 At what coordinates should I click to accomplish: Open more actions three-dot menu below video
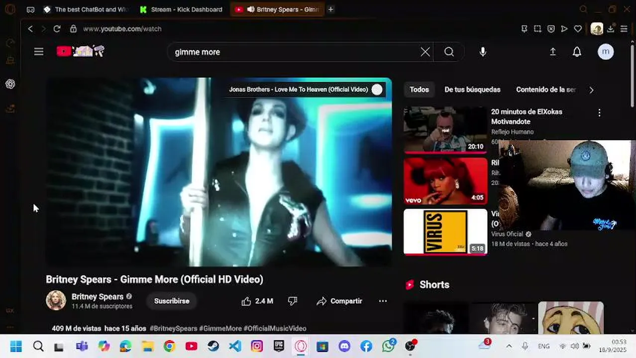click(x=383, y=301)
